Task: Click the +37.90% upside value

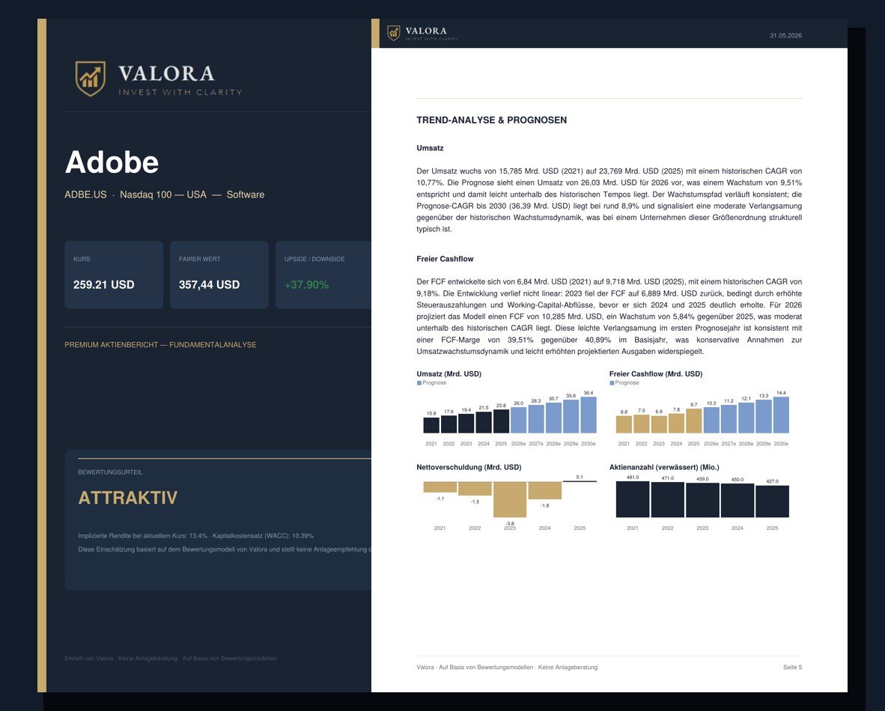Action: coord(306,284)
